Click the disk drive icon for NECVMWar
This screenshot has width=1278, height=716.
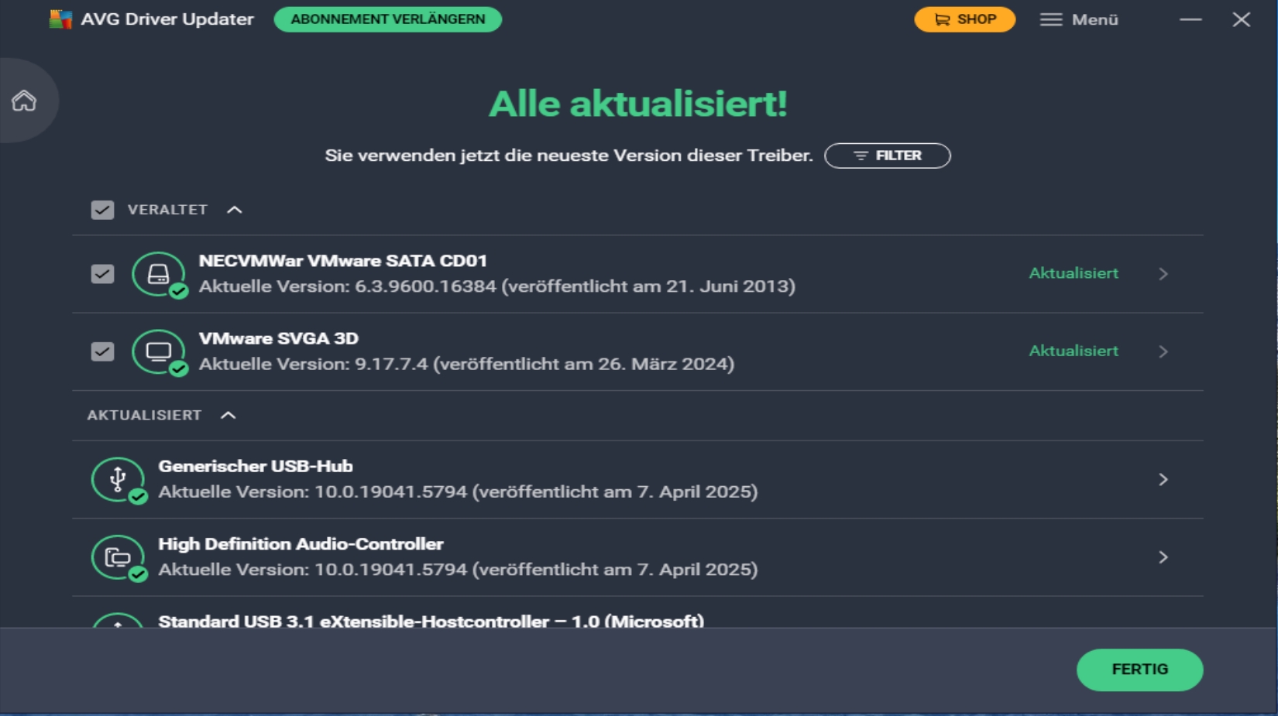(159, 274)
